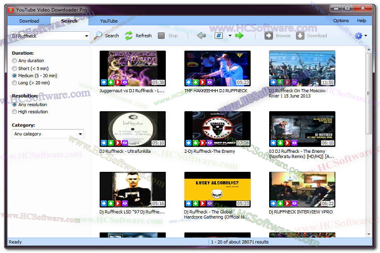Go to previous results page arrow

tap(202, 36)
